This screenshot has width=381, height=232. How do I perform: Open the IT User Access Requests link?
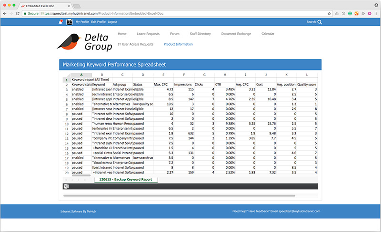click(x=135, y=44)
